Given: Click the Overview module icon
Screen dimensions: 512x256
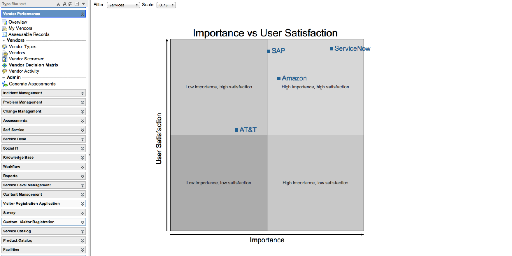Looking at the screenshot, I should click(4, 22).
